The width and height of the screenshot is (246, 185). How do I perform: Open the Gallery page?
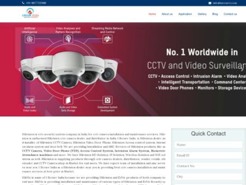pos(202,14)
